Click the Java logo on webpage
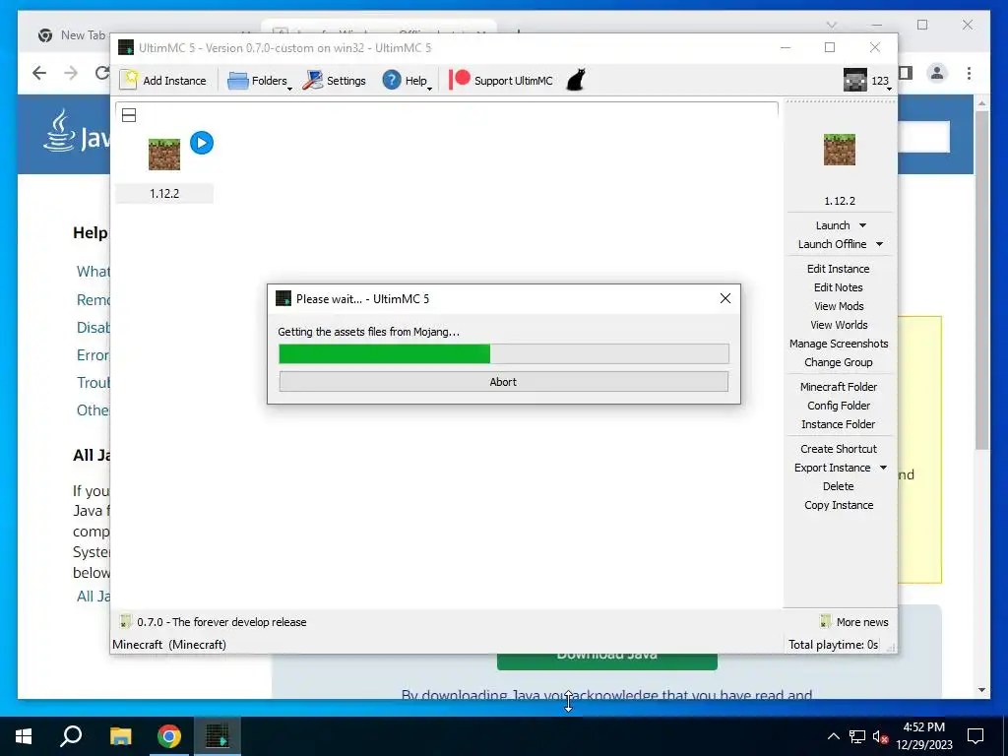Image resolution: width=1008 pixels, height=756 pixels. point(76,133)
